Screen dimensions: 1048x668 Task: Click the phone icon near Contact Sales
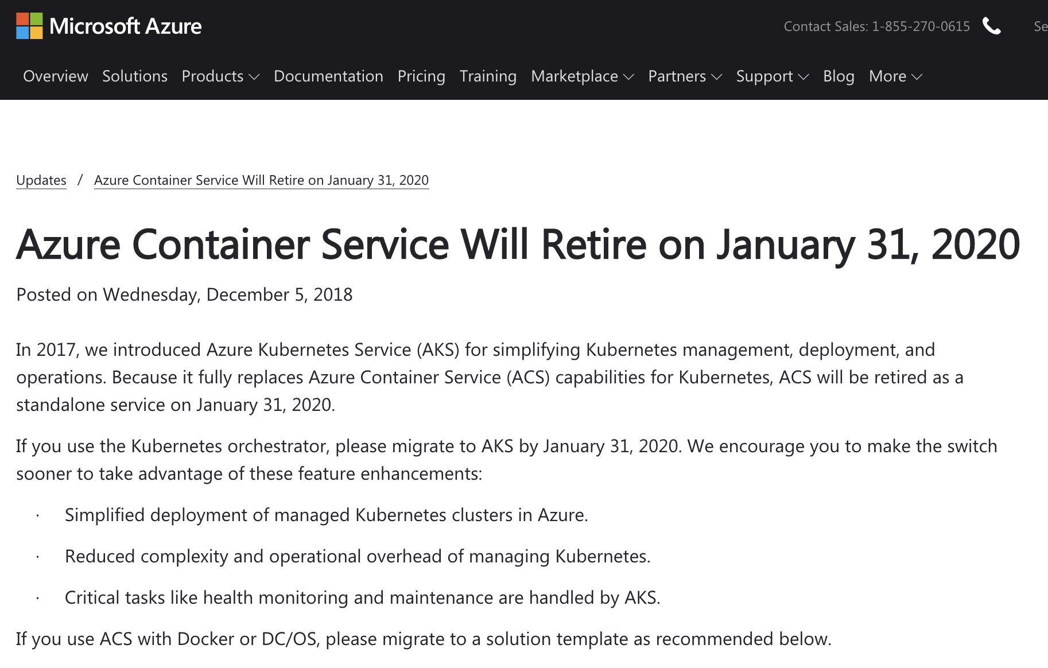[x=992, y=26]
